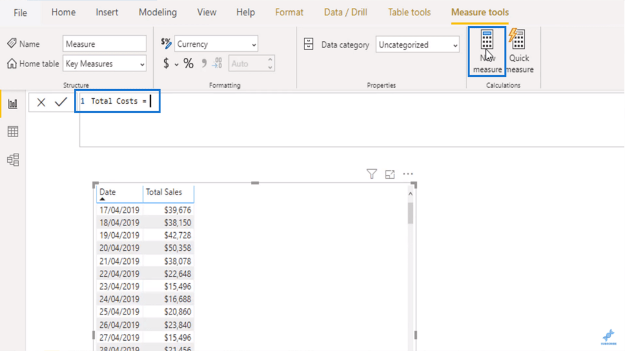The image size is (625, 351).
Task: Click the Name tag icon
Action: (x=12, y=43)
